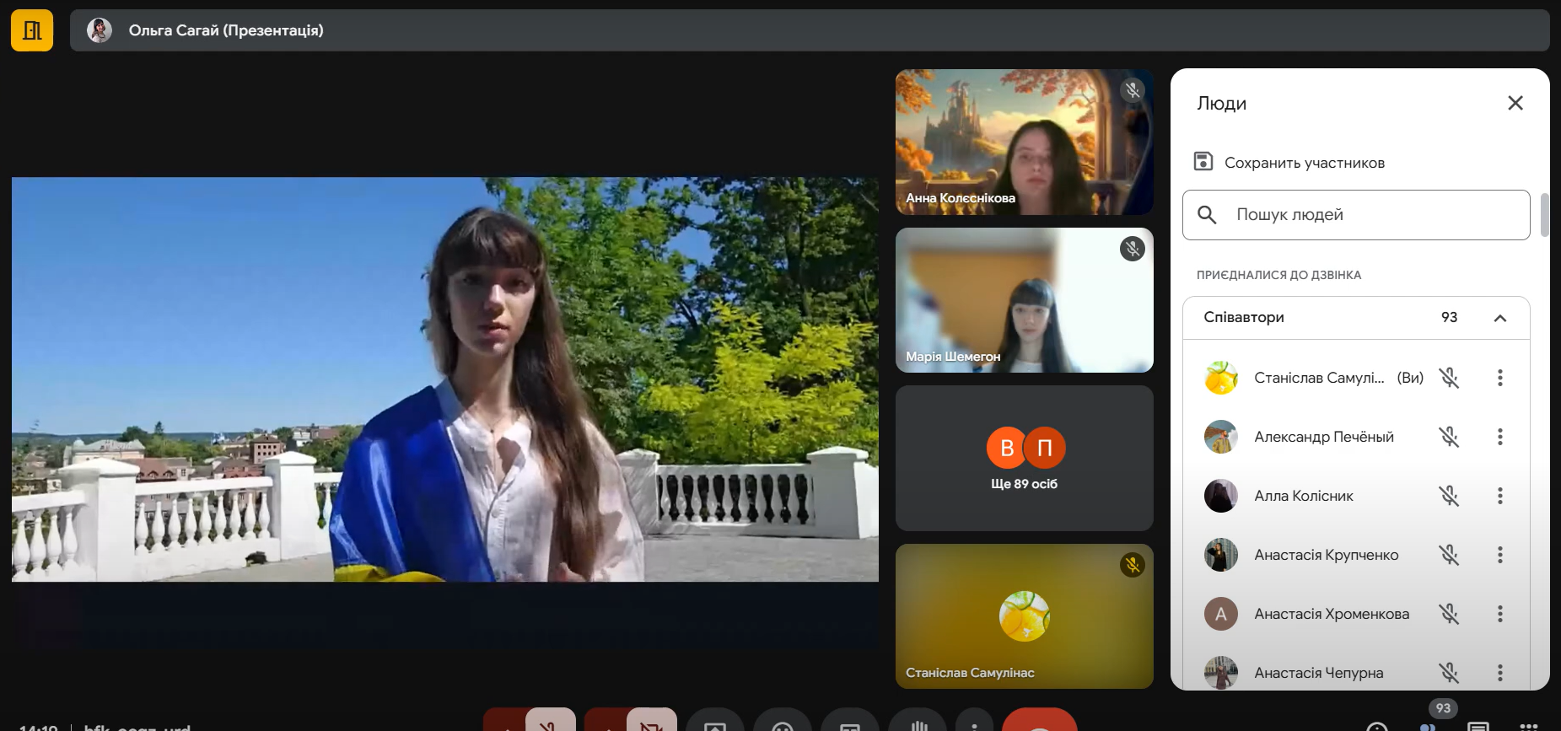Open more options for Алла Колісник
Viewport: 1561px width, 731px height.
[1499, 496]
